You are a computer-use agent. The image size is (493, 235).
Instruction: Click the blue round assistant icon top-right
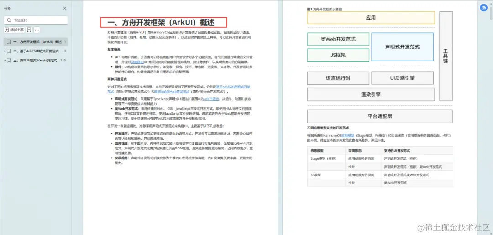point(484,9)
